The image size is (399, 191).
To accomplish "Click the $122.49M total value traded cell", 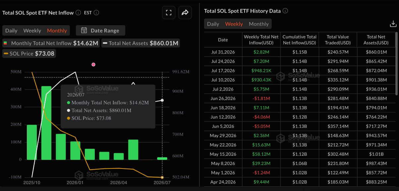I will coord(338,172).
